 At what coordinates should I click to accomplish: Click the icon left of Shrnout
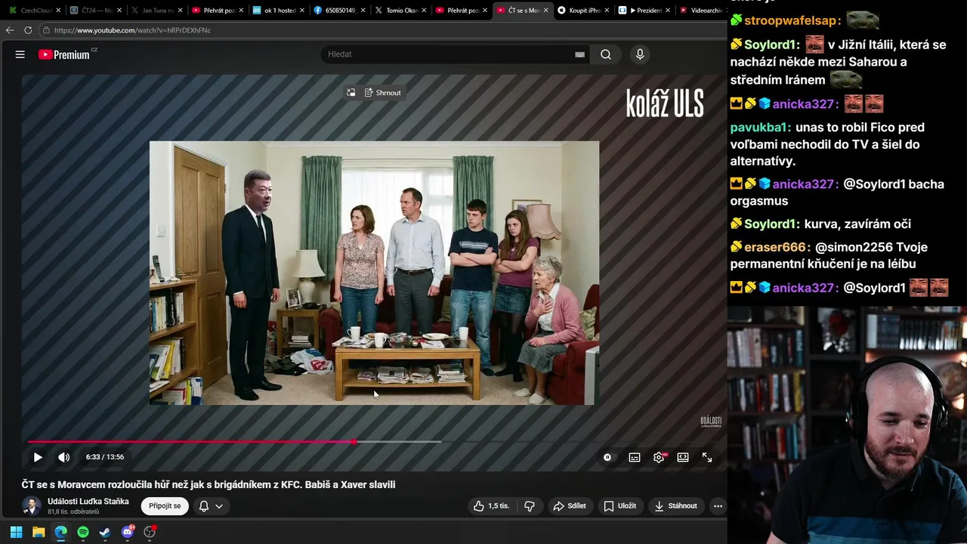(351, 93)
